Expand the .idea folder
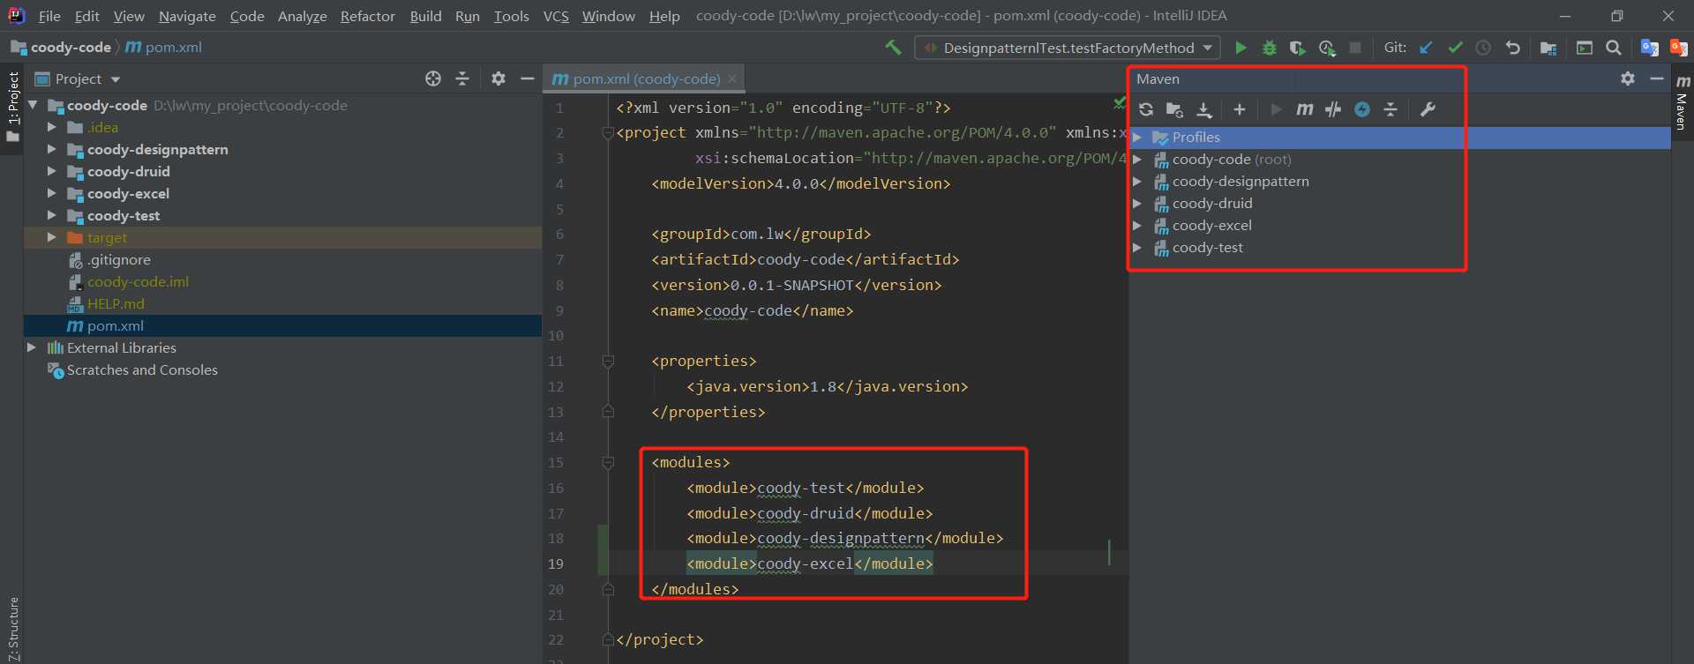This screenshot has height=664, width=1694. point(52,127)
